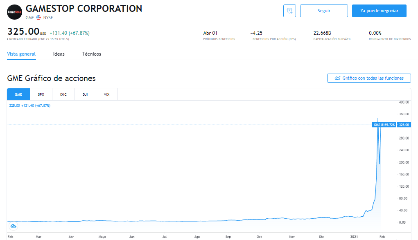Switch to the Técnicos tab
Viewport: 418px width, 240px height.
[x=91, y=54]
